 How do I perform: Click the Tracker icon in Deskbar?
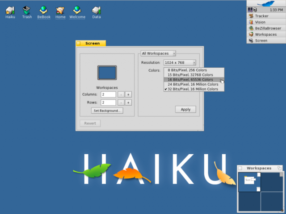pos(251,16)
